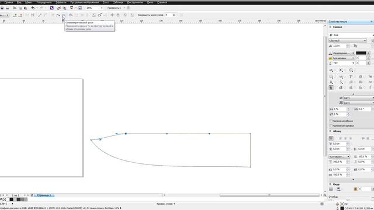Open the outline Нет dropdown
This screenshot has width=374, height=210.
tap(344, 63)
